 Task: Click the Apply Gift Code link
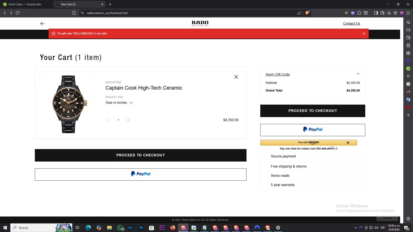[x=278, y=74]
